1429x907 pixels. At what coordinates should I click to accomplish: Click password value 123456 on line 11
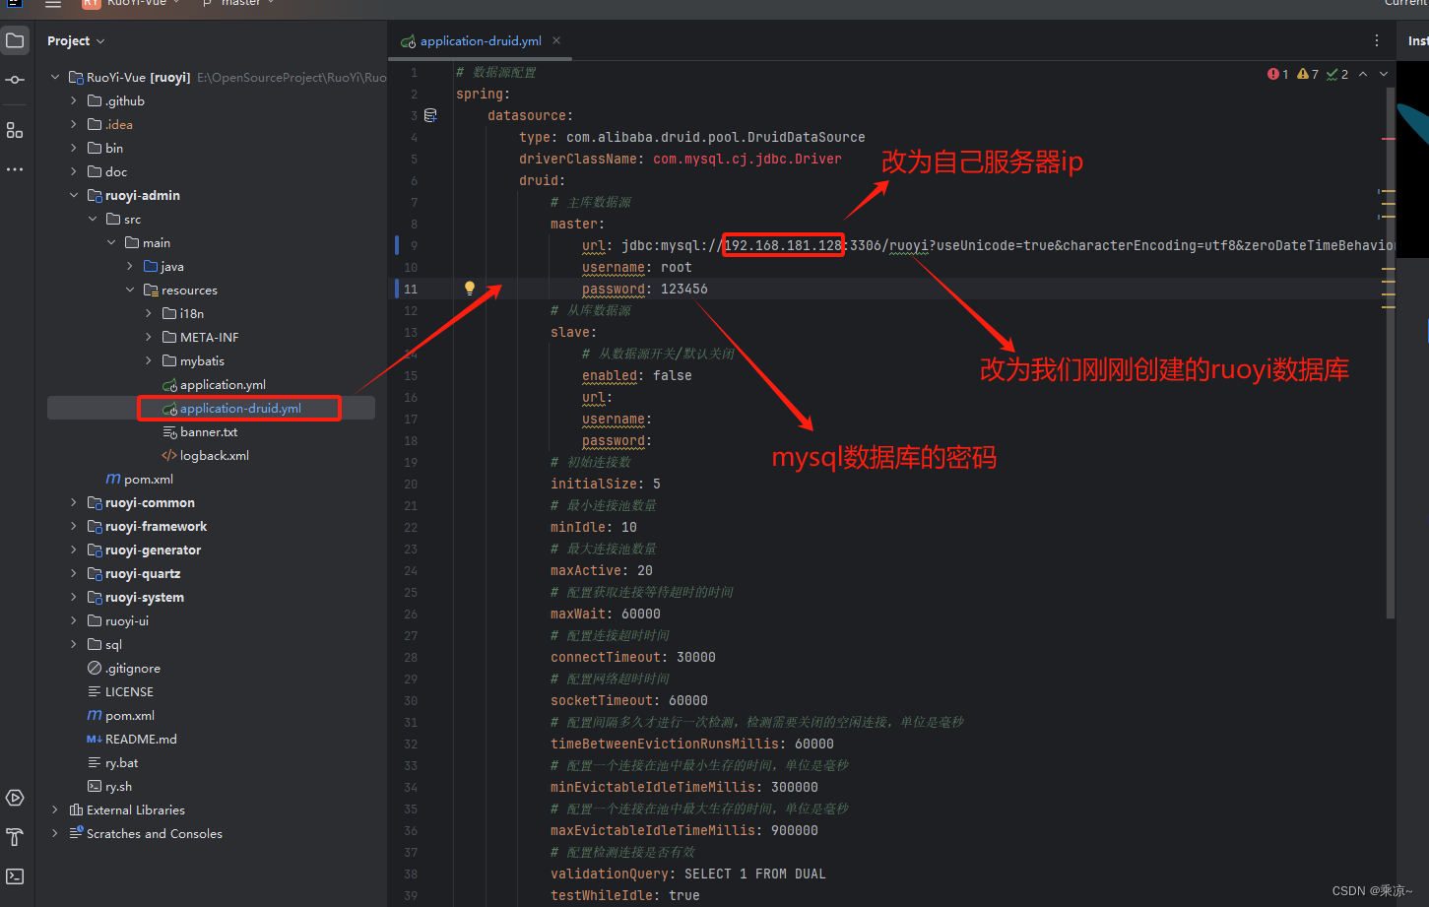click(x=684, y=289)
